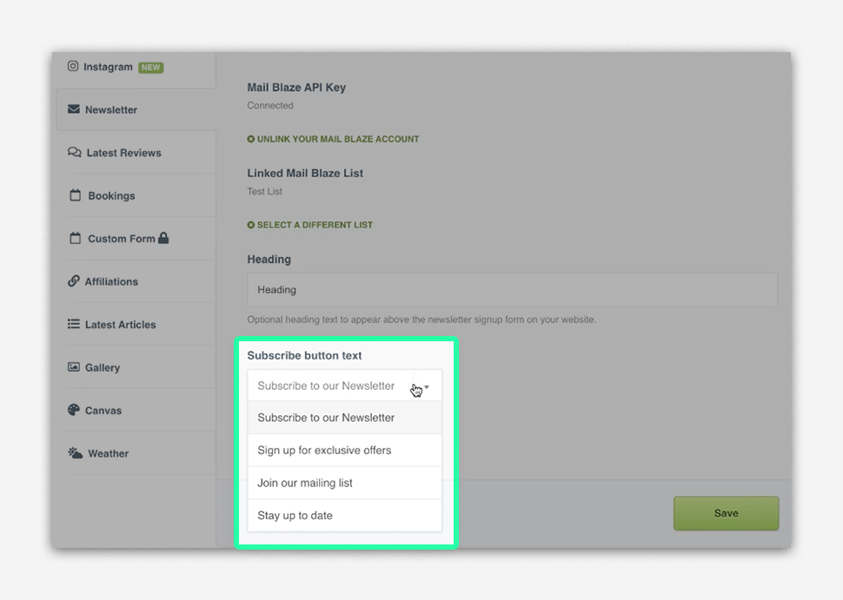Click 'Unlink your Mail Blaze account' link
The height and width of the screenshot is (600, 843).
(337, 139)
